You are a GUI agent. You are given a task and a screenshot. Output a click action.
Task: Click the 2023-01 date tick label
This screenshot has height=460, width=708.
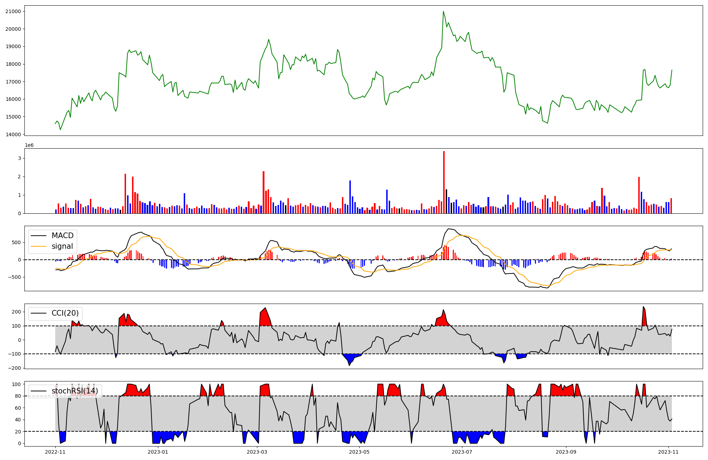point(158,452)
